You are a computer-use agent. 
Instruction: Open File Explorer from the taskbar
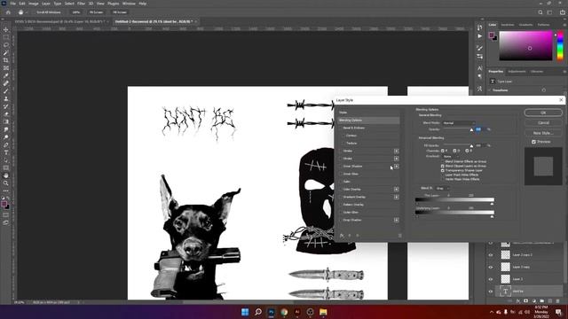323,312
